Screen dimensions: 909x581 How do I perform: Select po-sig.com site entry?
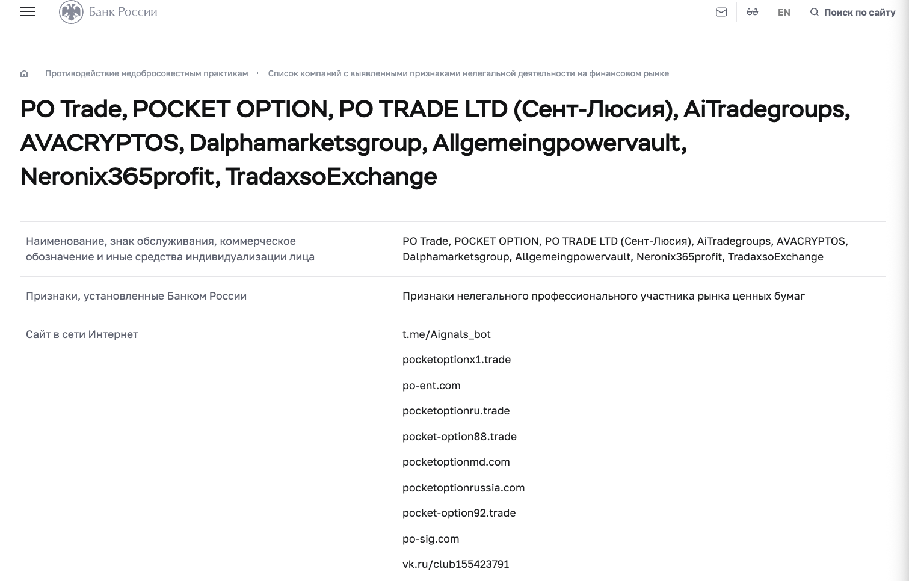(431, 539)
